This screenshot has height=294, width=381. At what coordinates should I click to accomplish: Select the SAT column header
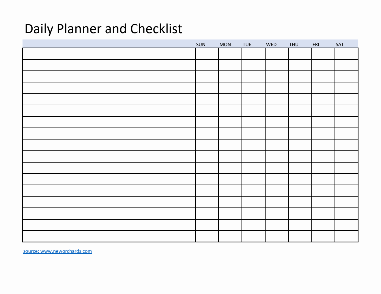coord(339,44)
